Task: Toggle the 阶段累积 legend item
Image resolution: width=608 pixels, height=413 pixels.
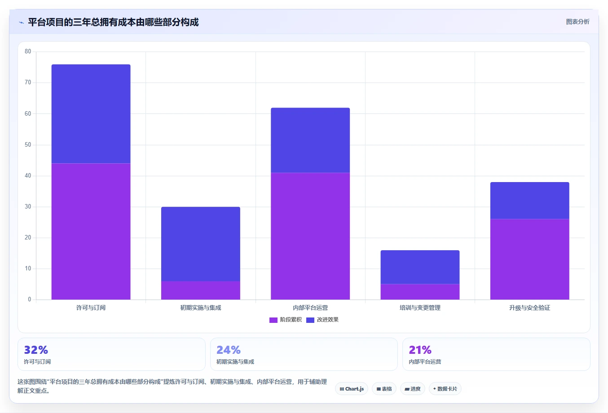Action: tap(285, 320)
